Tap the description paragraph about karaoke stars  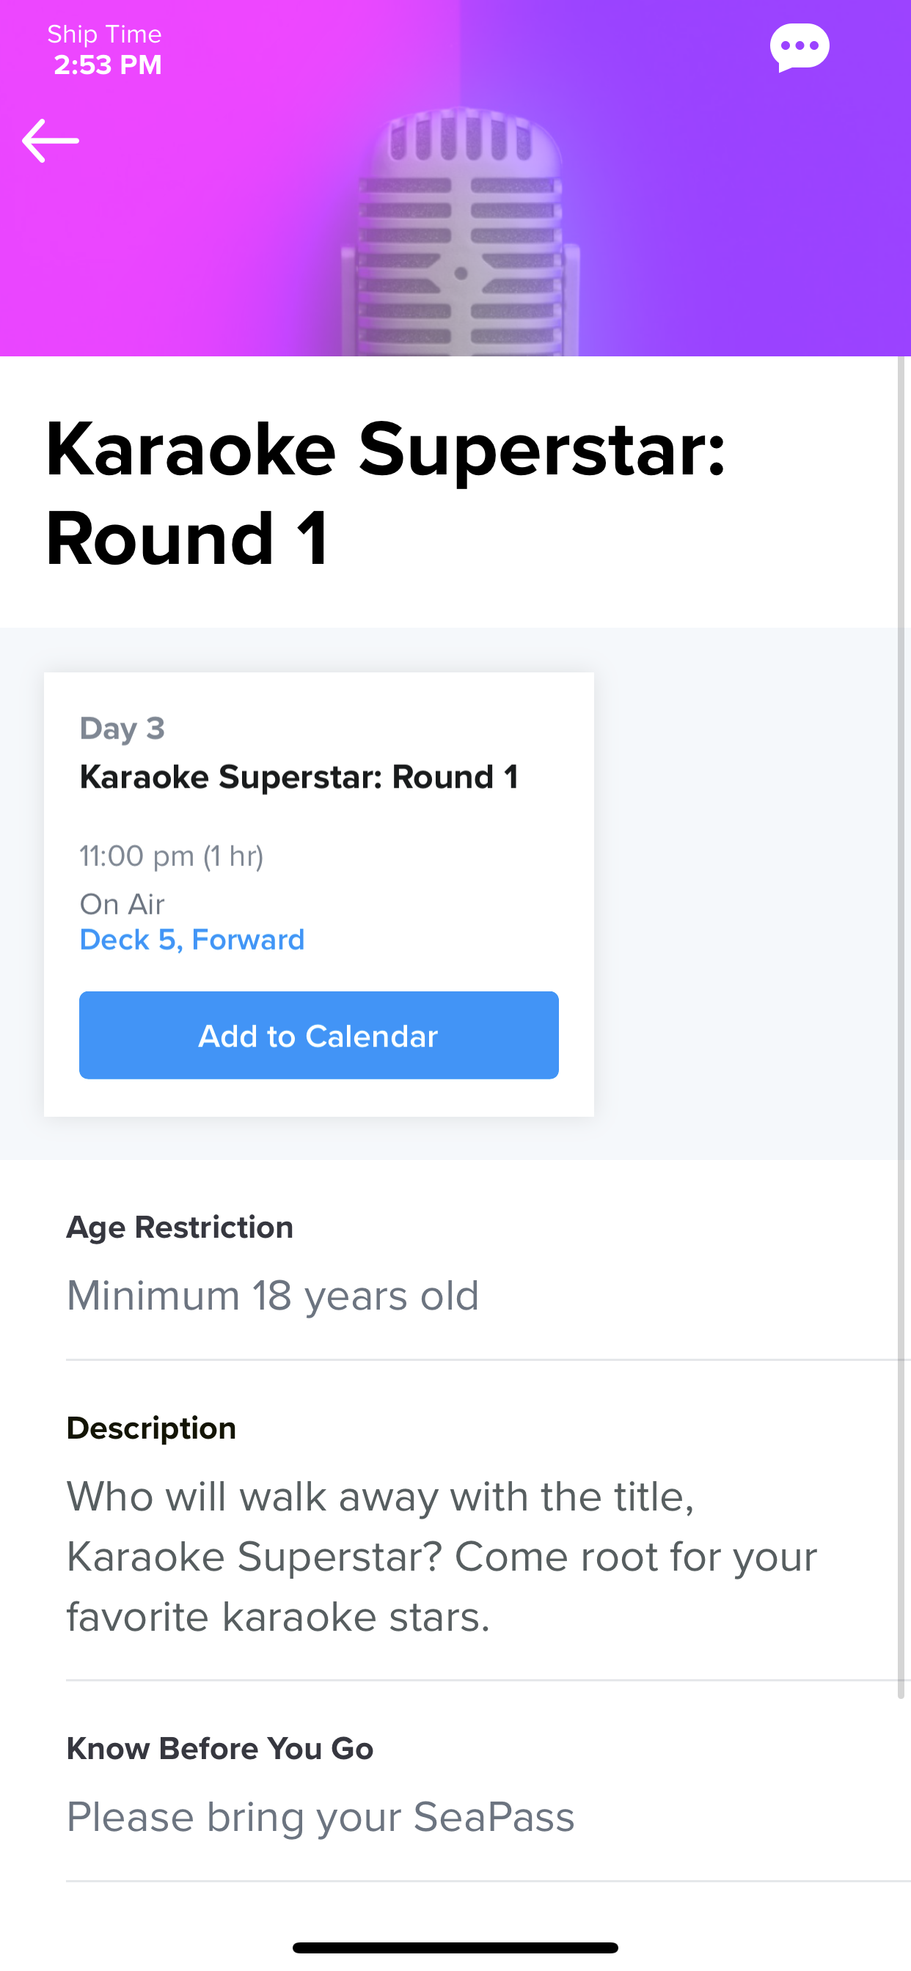[x=442, y=1556]
